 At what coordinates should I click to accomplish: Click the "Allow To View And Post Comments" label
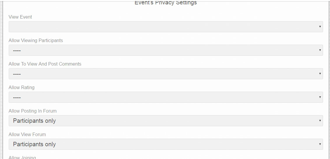[x=45, y=64]
